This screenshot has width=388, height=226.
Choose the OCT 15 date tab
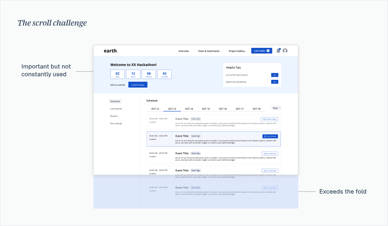(x=206, y=109)
